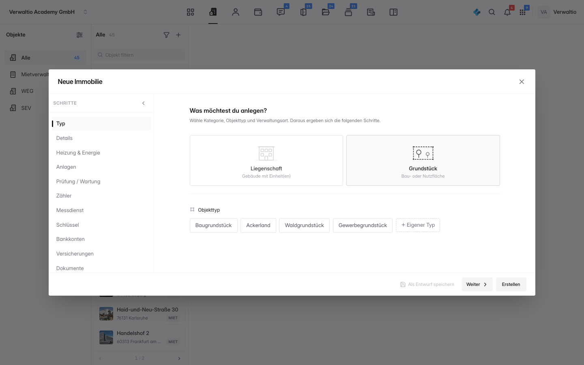Go to the Bankkonten step

[x=101, y=239]
